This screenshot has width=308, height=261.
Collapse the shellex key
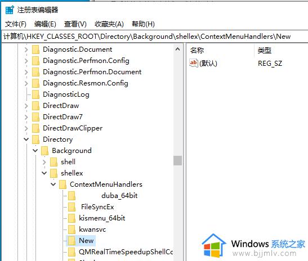pyautogui.click(x=44, y=173)
